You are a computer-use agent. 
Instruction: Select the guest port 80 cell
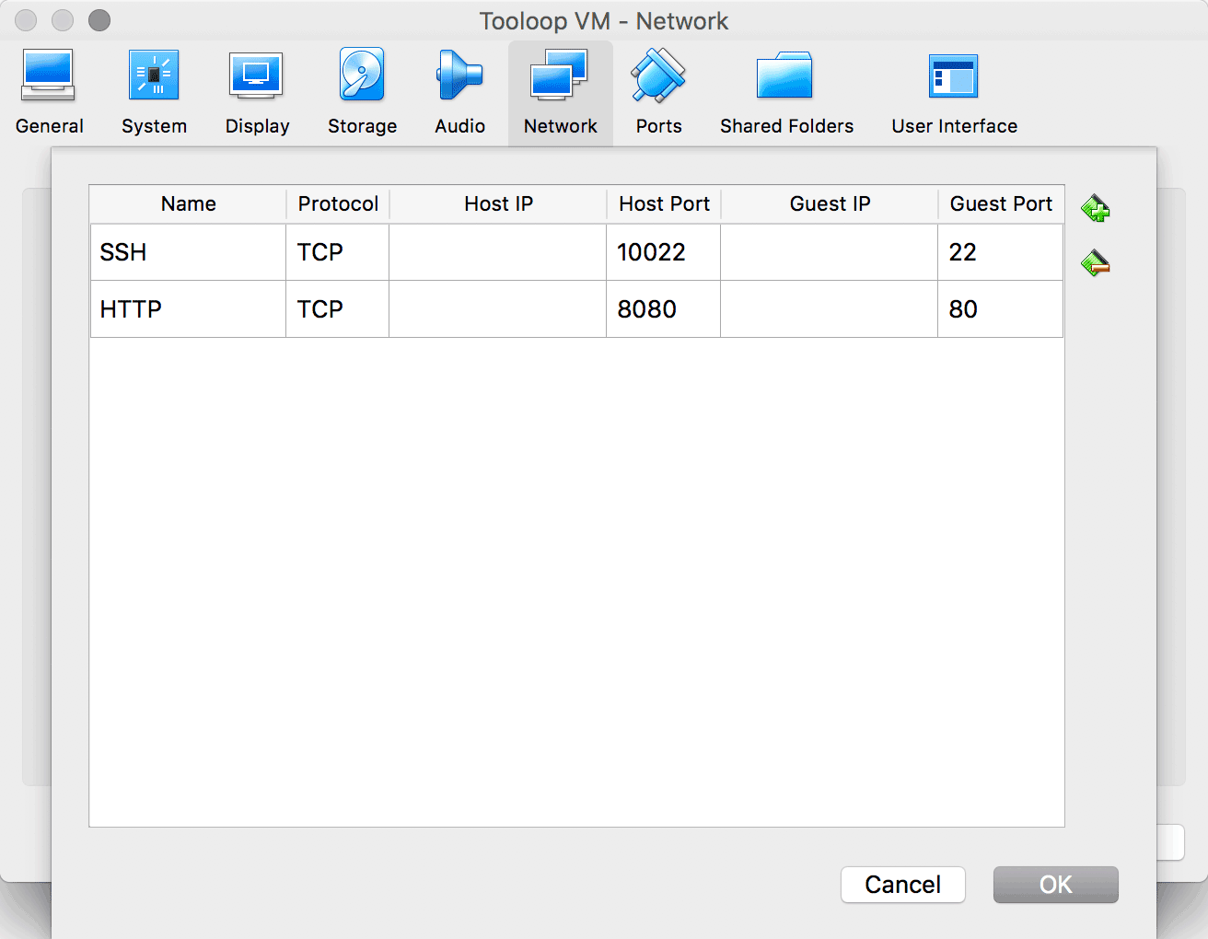point(1001,309)
